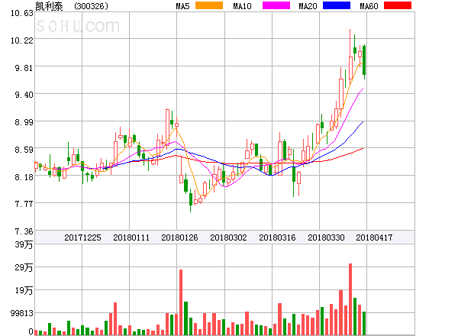Click the stock code (300326)
The height and width of the screenshot is (336, 458).
point(91,6)
